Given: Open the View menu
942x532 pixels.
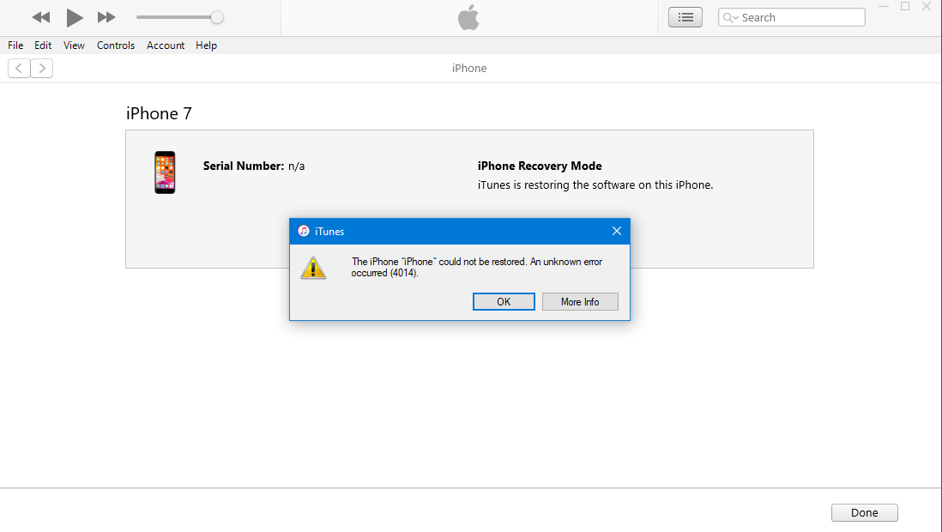Looking at the screenshot, I should [74, 45].
